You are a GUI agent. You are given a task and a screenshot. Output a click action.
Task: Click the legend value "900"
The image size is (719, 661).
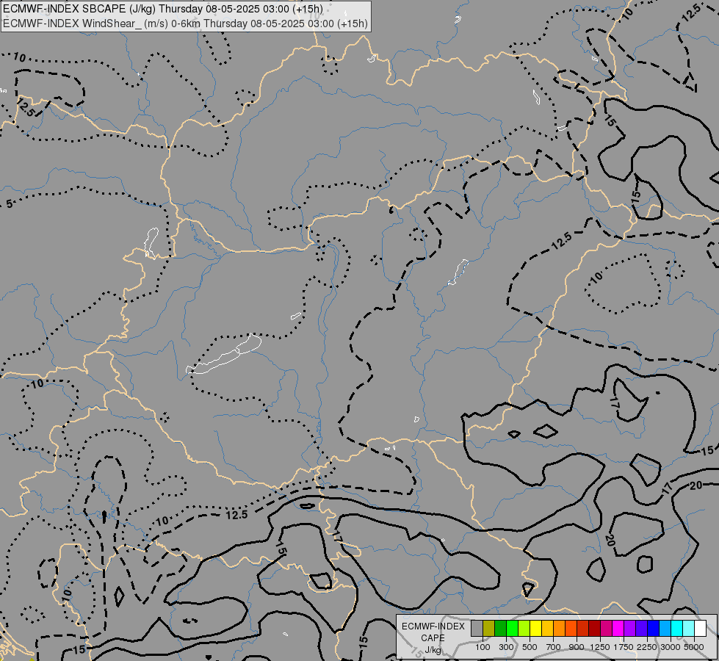(x=577, y=647)
